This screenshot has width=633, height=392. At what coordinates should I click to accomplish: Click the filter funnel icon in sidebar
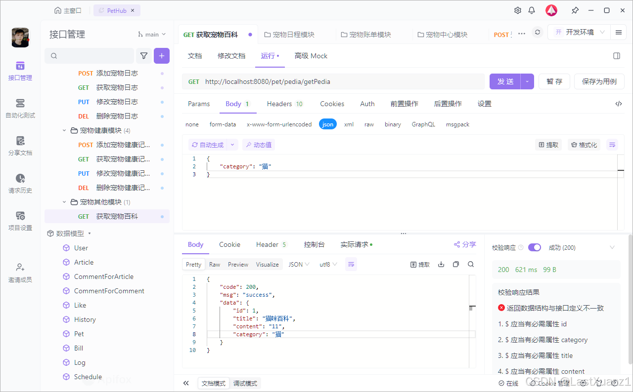143,56
